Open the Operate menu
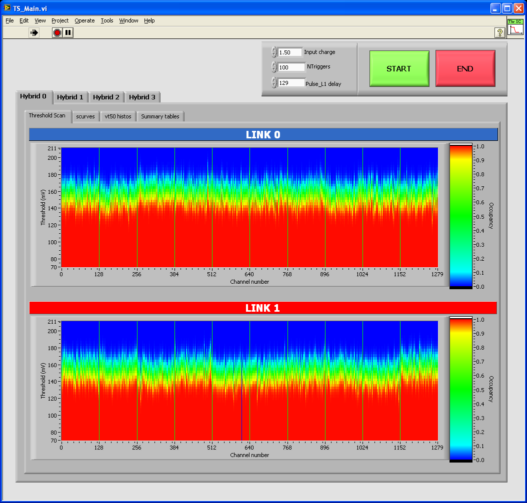 pyautogui.click(x=84, y=20)
